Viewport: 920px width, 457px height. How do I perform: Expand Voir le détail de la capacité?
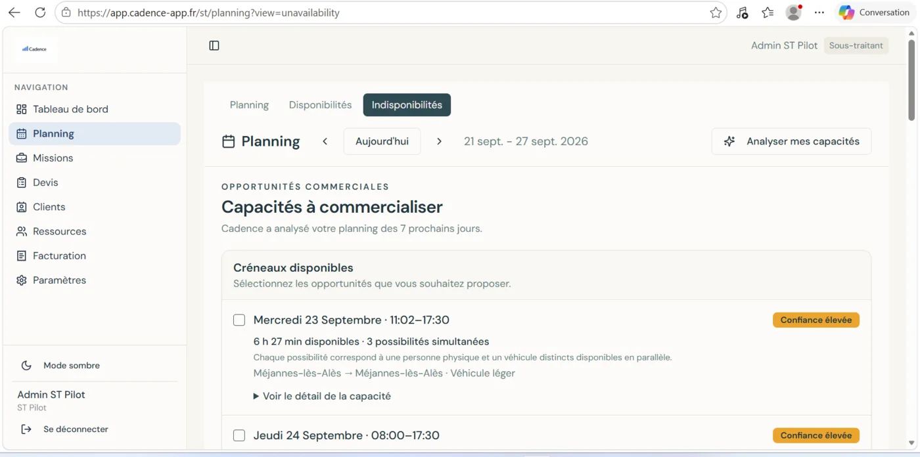click(322, 396)
